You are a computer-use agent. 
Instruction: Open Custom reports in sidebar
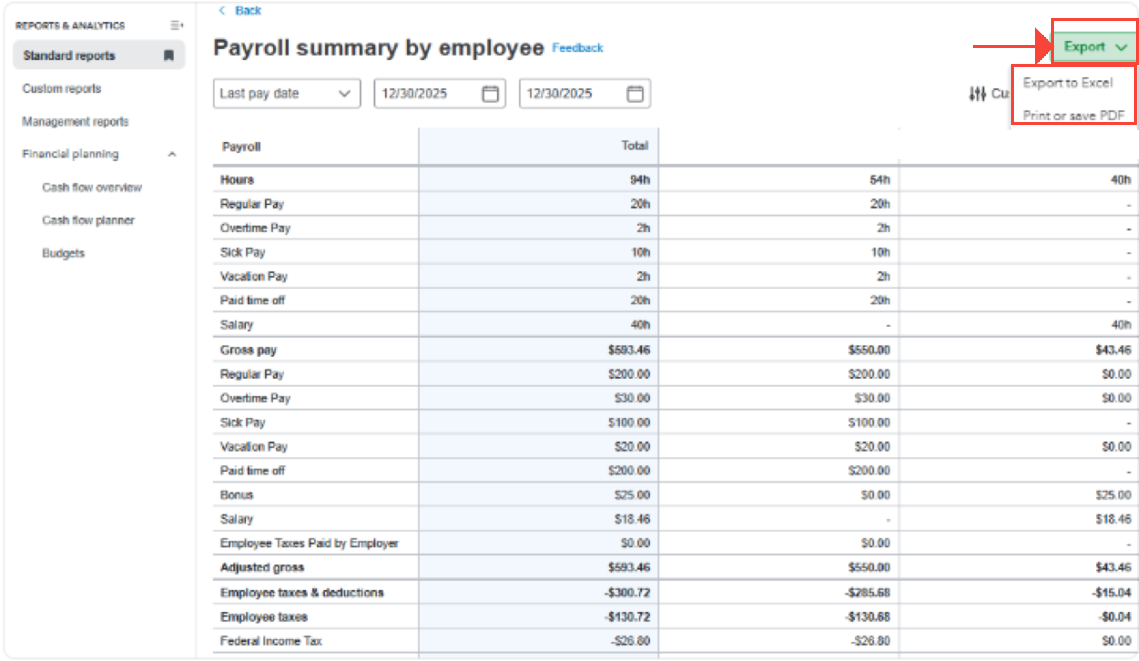point(62,89)
